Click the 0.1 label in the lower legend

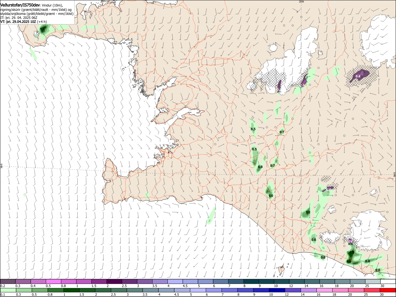click(x=2, y=295)
